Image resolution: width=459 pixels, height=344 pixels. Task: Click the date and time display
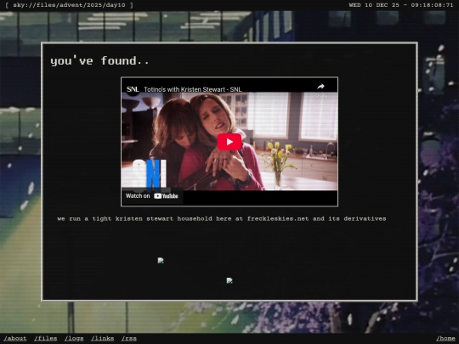(x=400, y=5)
